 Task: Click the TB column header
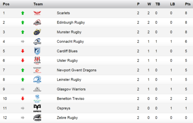tap(158, 4)
